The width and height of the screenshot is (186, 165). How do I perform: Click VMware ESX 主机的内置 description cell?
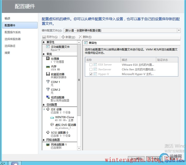point(138,65)
